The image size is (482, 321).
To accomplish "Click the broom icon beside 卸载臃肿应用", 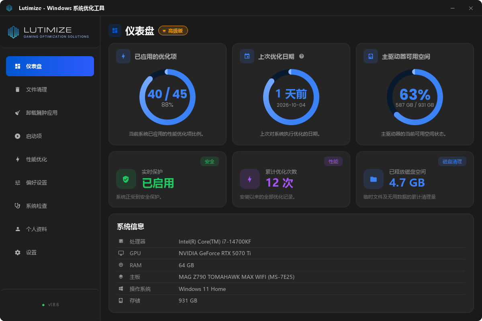I will click(17, 113).
